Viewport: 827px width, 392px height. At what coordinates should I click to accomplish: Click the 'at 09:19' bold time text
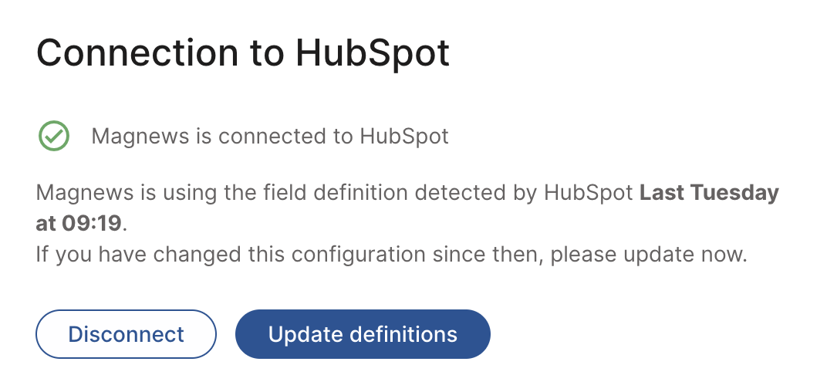79,224
